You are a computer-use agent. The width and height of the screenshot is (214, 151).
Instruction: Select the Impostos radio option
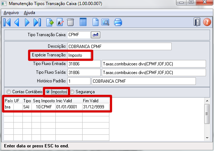[x=56, y=92]
